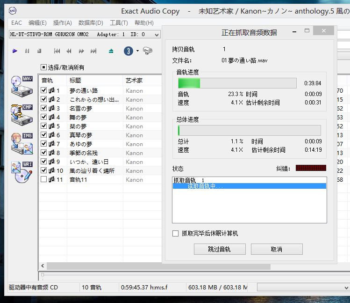Check the track 11 音轨11 checkbox

pos(44,179)
